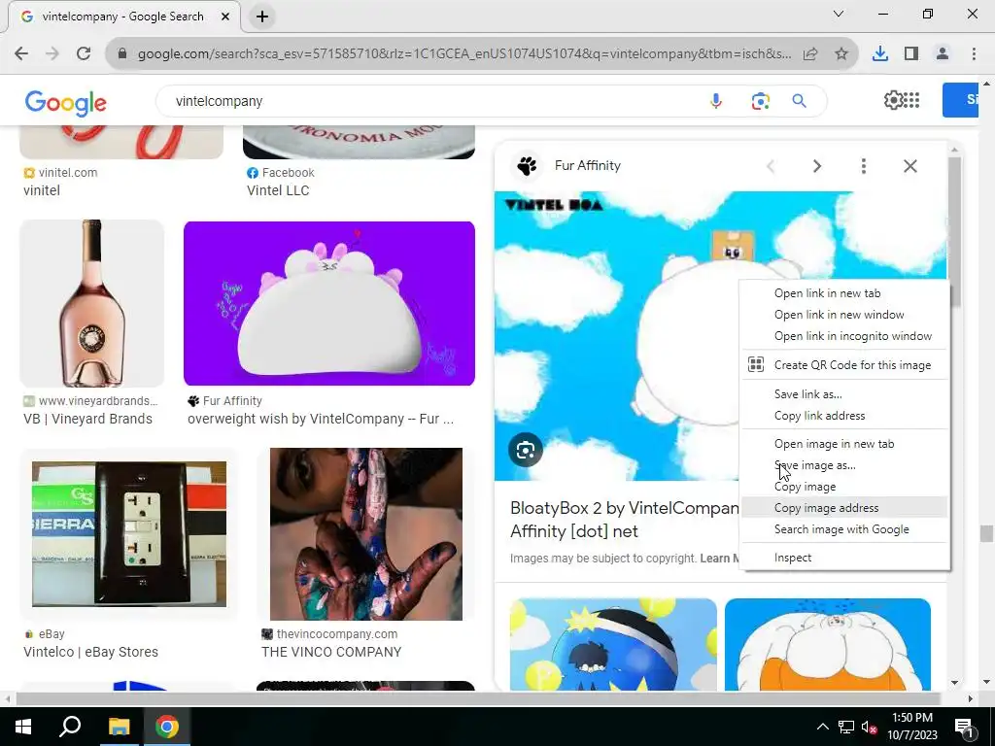995x746 pixels.
Task: Toggle the Chrome side panel icon
Action: 911,54
